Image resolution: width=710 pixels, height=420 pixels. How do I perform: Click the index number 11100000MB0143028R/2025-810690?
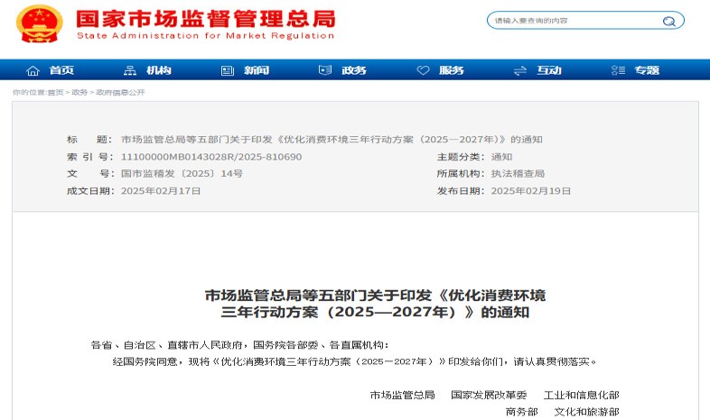(211, 157)
